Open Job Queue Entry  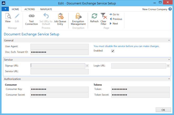[x=60, y=19]
